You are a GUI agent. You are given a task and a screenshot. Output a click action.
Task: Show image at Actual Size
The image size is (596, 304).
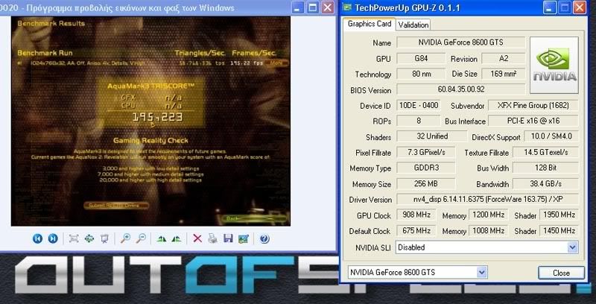(x=89, y=238)
